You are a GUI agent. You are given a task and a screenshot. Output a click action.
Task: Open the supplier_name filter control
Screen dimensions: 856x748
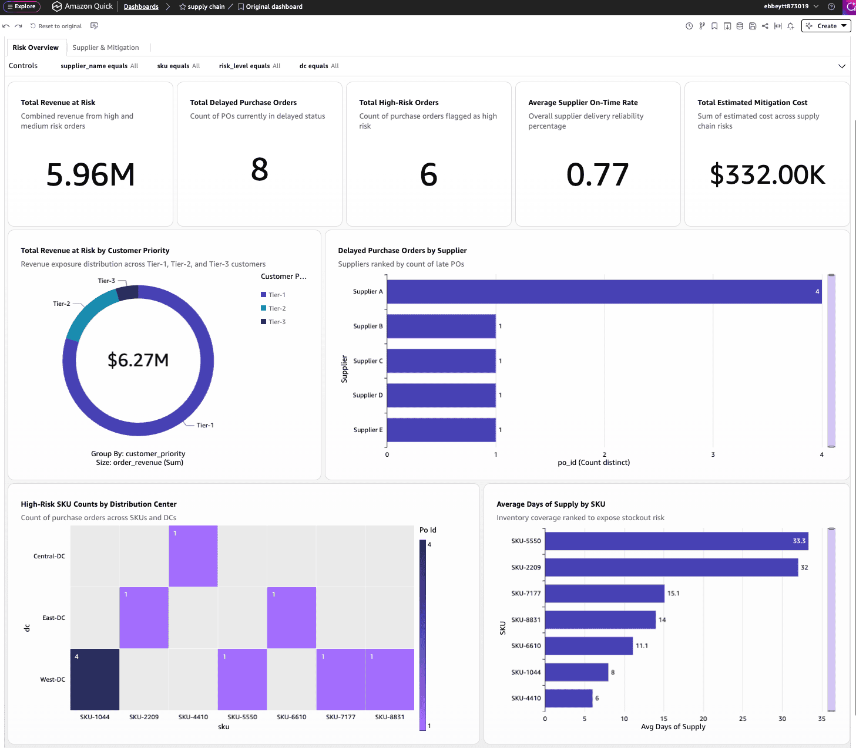pyautogui.click(x=99, y=66)
